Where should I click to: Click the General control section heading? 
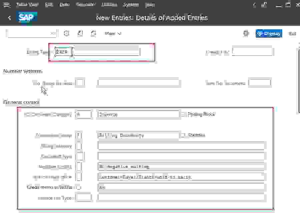coord(21,103)
